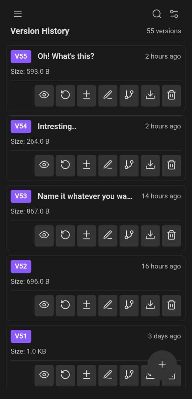The height and width of the screenshot is (399, 192).
Task: Open the search
Action: (156, 14)
